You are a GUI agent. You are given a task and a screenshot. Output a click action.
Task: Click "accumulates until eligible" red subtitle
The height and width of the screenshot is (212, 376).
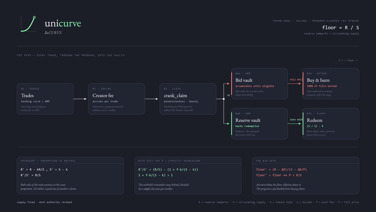(255, 86)
